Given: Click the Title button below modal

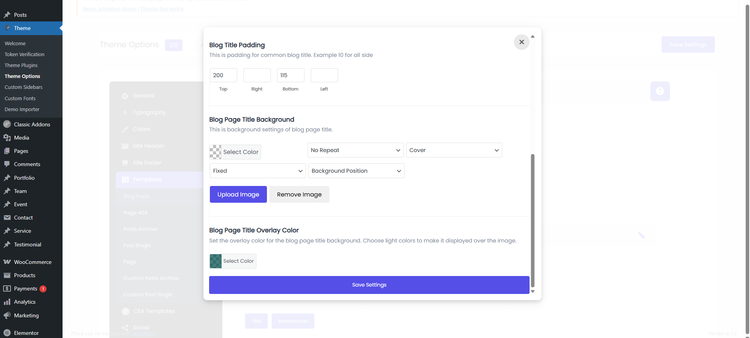Looking at the screenshot, I should [x=256, y=321].
